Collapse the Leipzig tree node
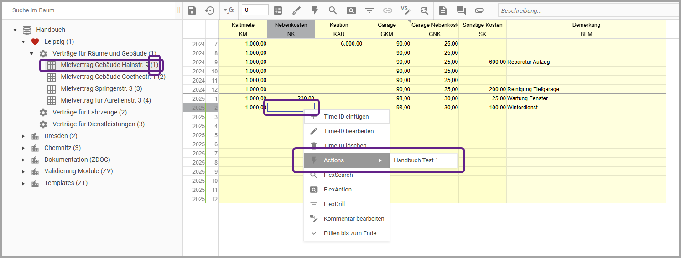The image size is (681, 258). coord(24,42)
